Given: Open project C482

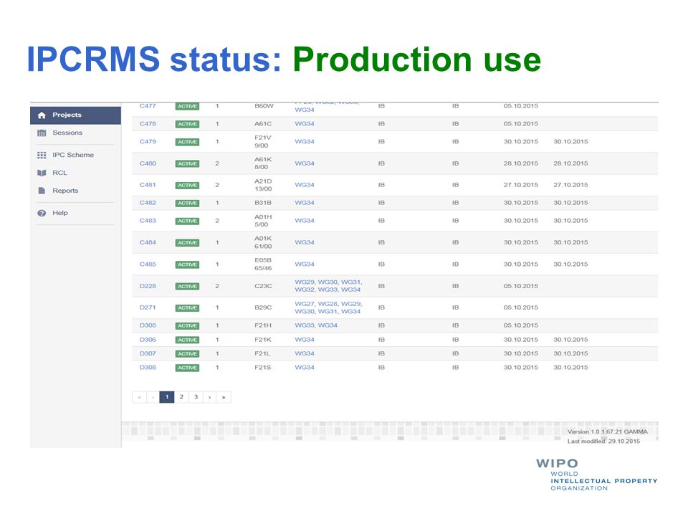Looking at the screenshot, I should click(148, 203).
